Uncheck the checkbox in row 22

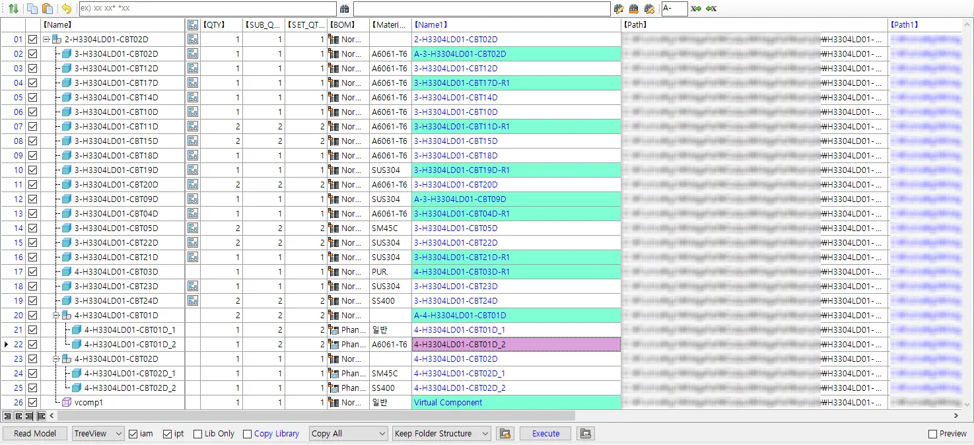point(32,345)
